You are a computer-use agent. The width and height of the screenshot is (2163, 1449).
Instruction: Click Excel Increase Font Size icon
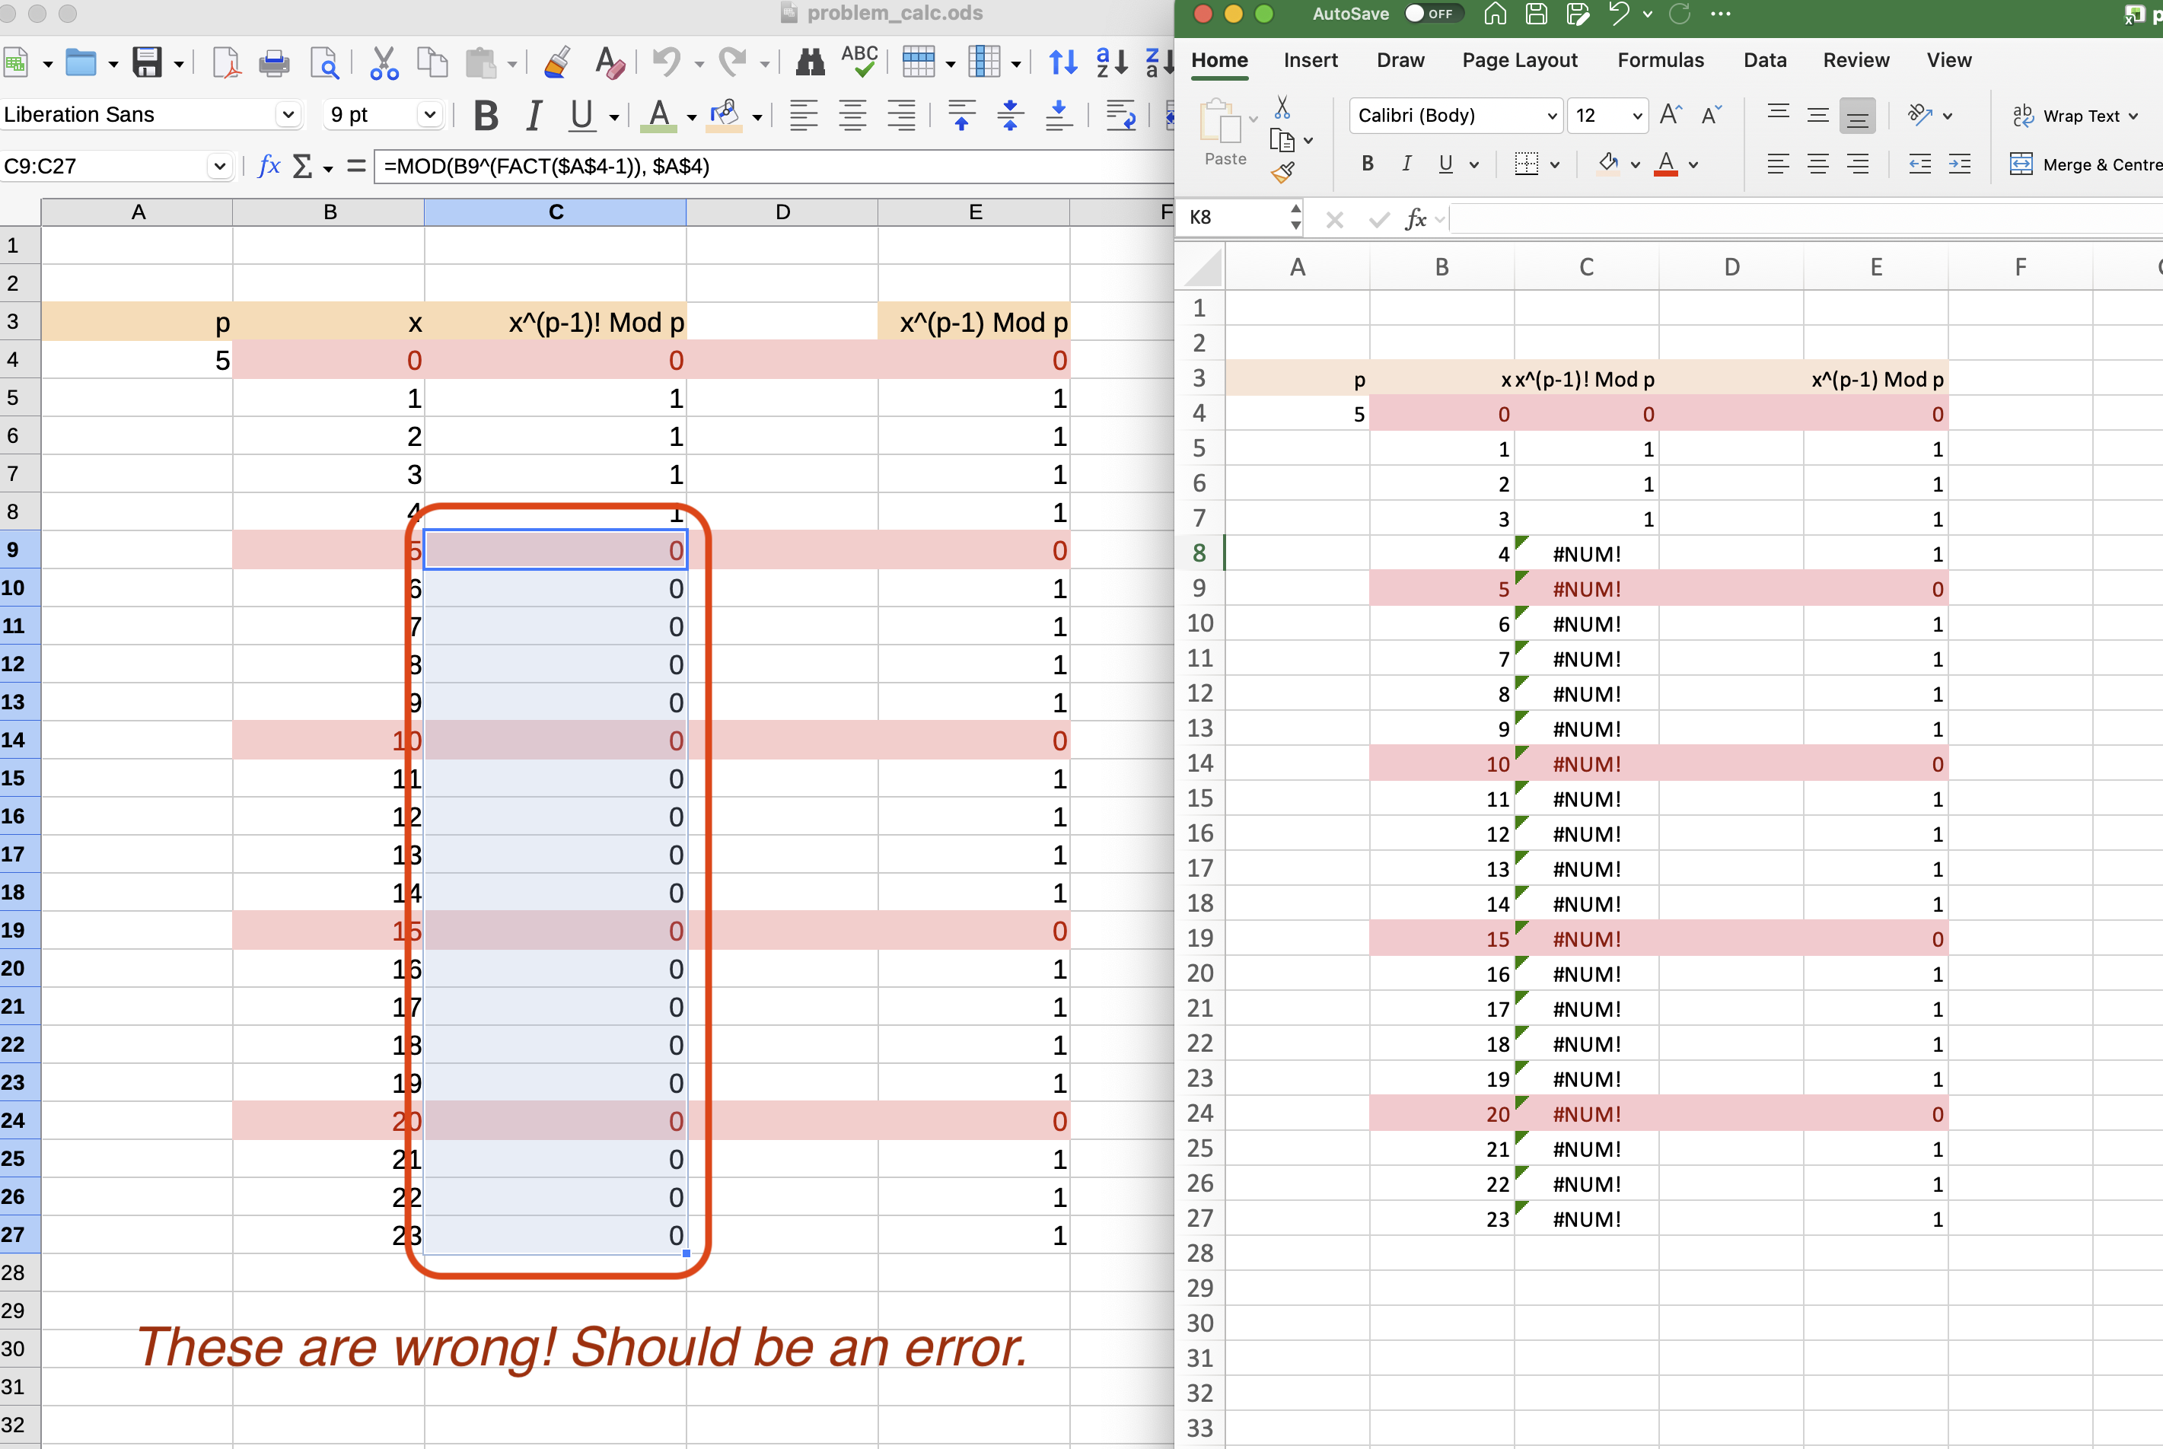click(x=1671, y=115)
